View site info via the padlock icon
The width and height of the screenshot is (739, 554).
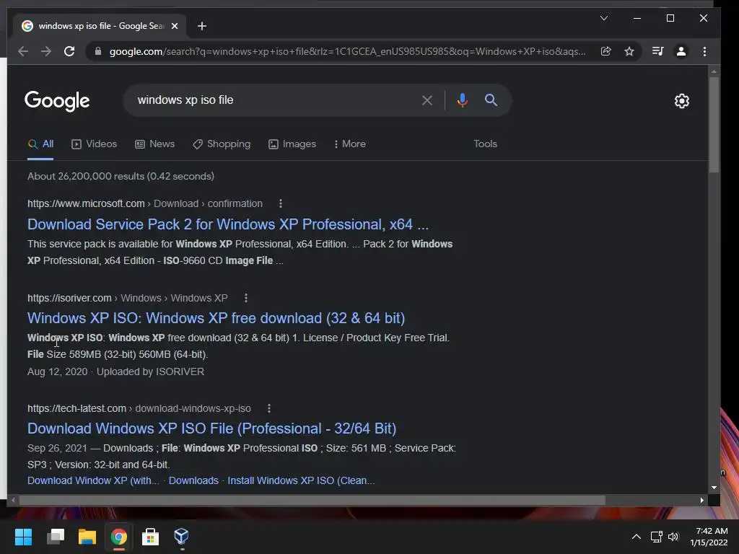98,51
